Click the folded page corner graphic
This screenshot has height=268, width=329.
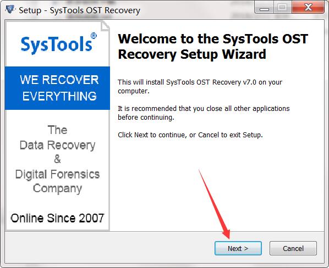pyautogui.click(x=105, y=26)
